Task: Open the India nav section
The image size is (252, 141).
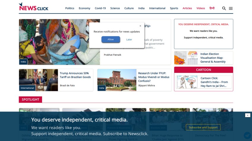Action: [141, 8]
